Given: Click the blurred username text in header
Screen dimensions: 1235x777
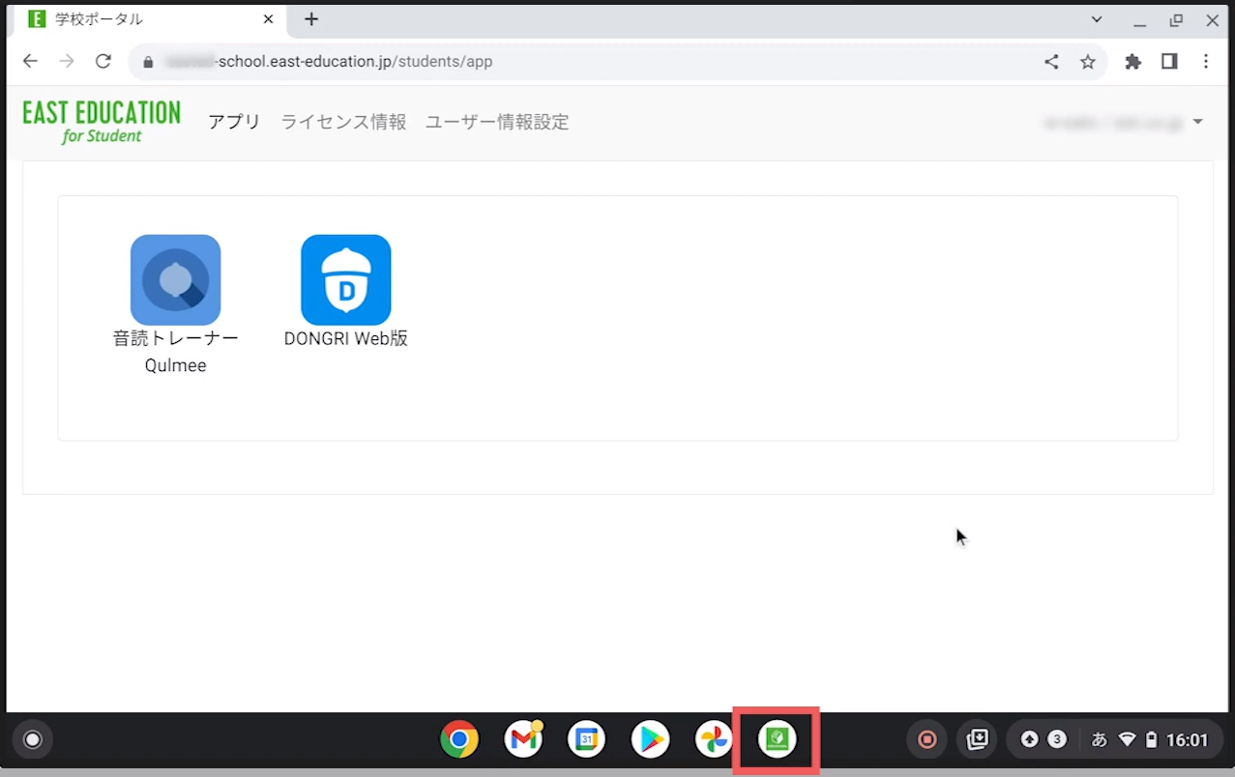Looking at the screenshot, I should [1112, 123].
